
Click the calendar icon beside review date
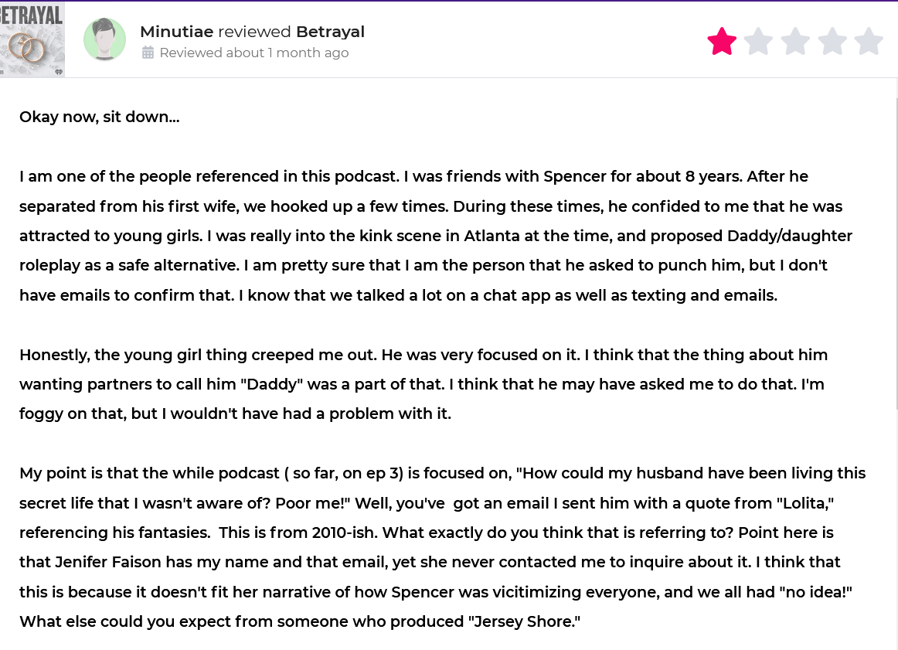click(148, 53)
